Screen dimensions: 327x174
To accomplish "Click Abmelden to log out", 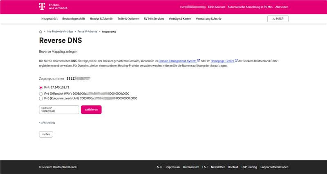I will click(282, 7).
